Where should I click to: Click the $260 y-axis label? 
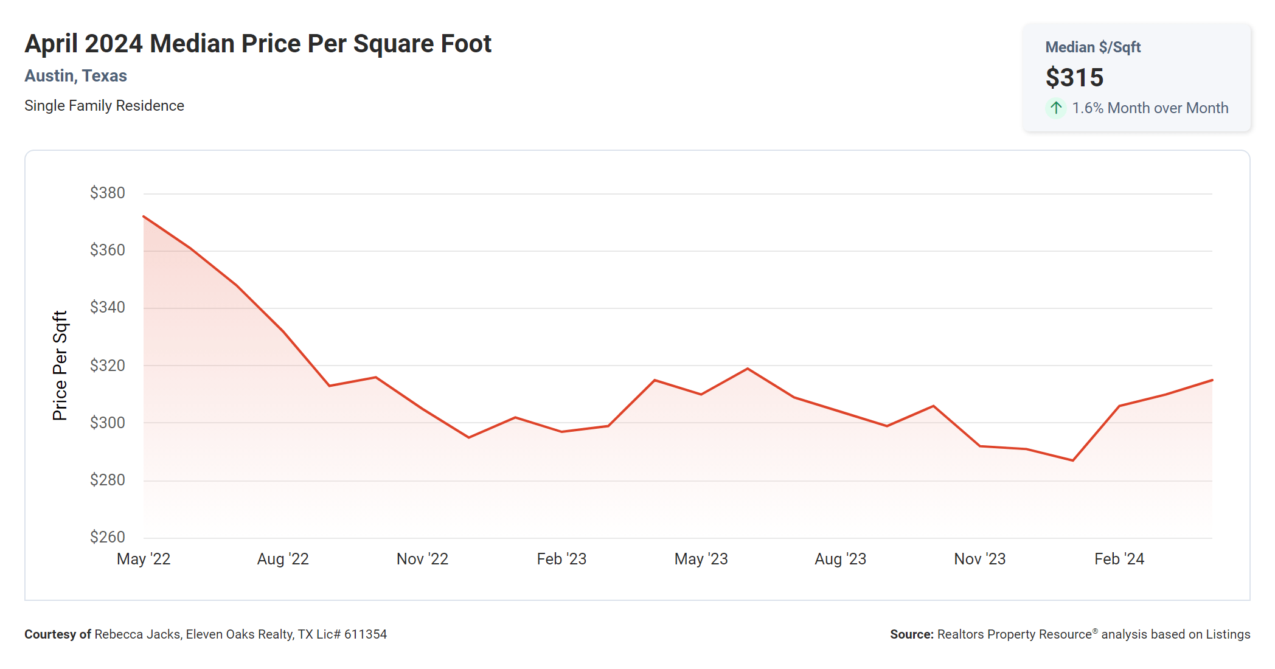click(107, 537)
